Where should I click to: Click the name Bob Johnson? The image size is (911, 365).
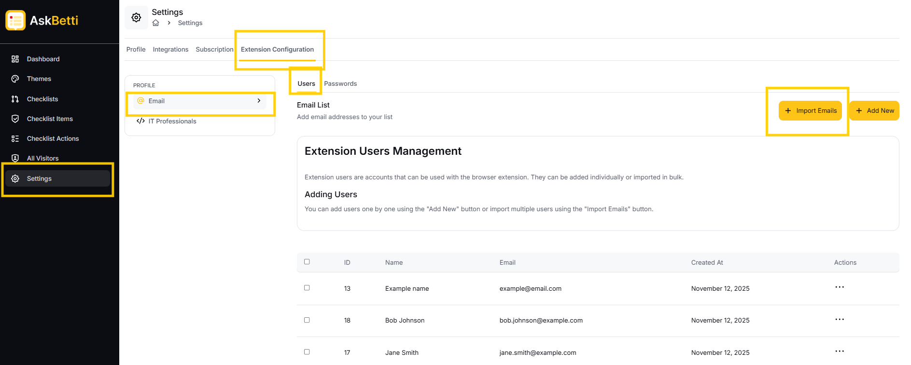tap(405, 320)
